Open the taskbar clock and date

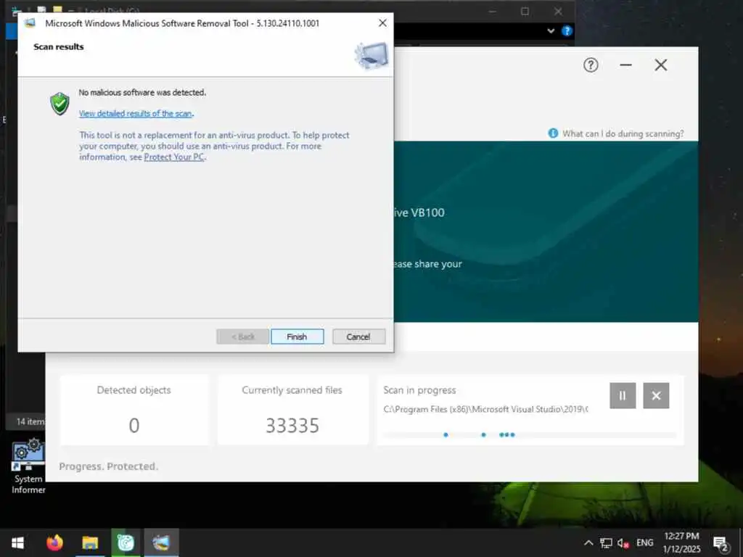[681, 542]
